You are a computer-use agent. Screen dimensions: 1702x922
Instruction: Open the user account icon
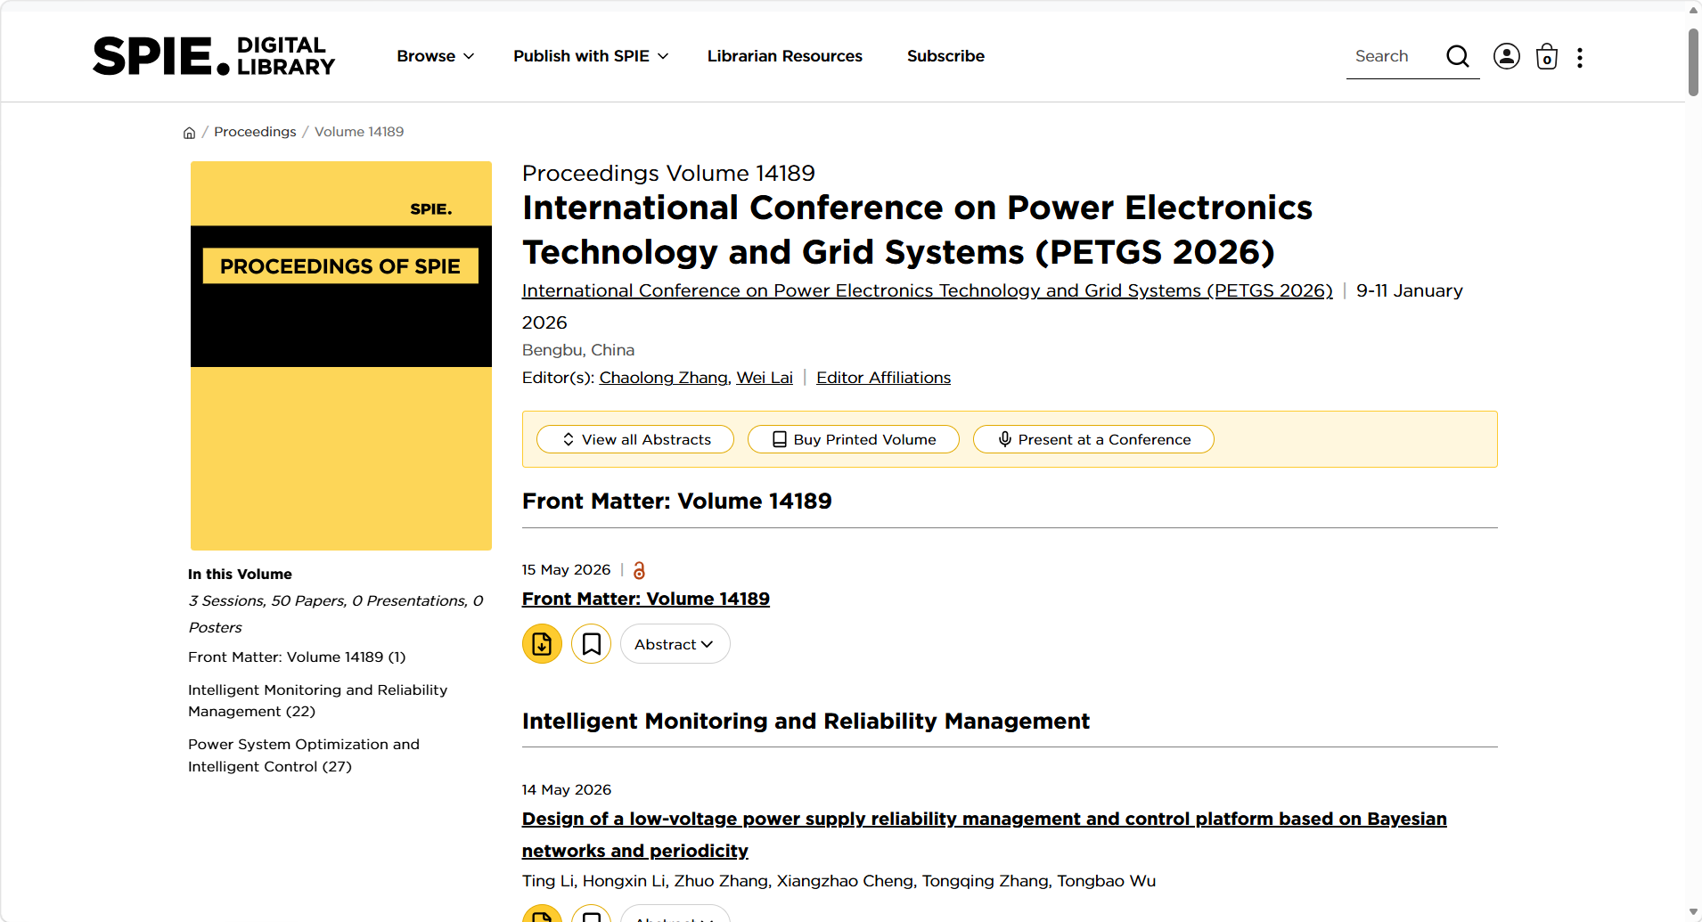click(1507, 56)
